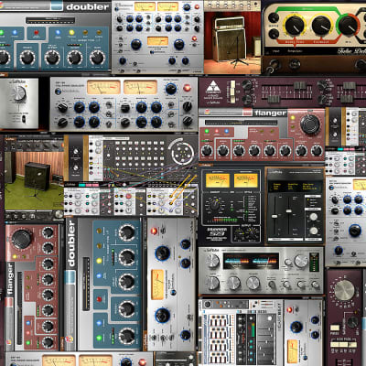Flip the switch below the Saturation Knob

coord(24,119)
